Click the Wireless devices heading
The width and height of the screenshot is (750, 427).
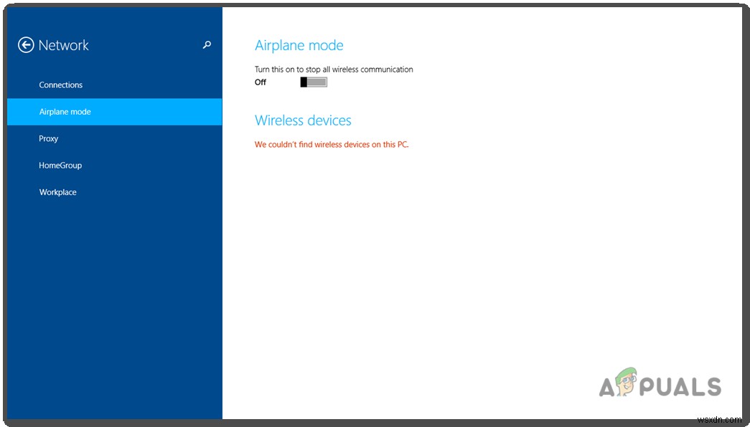point(303,120)
